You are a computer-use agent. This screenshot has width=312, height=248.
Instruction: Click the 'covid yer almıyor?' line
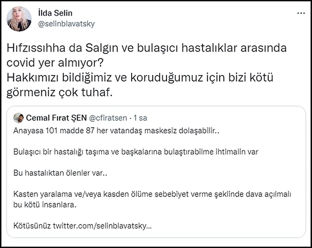coord(55,63)
